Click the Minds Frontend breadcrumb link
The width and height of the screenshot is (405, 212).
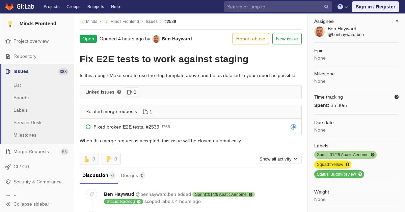tap(125, 21)
